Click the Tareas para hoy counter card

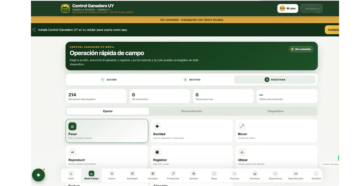coord(223,96)
